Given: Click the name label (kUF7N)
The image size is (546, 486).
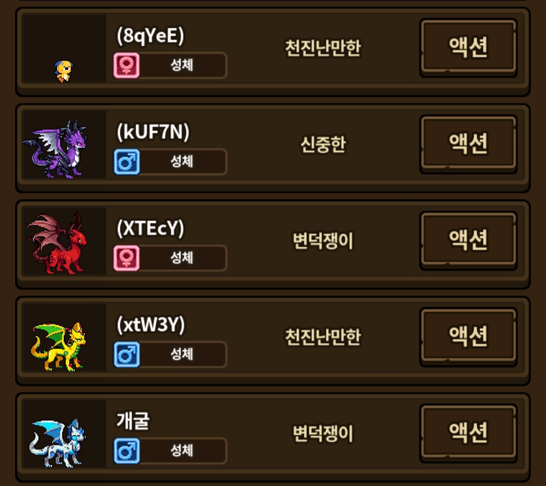Looking at the screenshot, I should coord(153,132).
